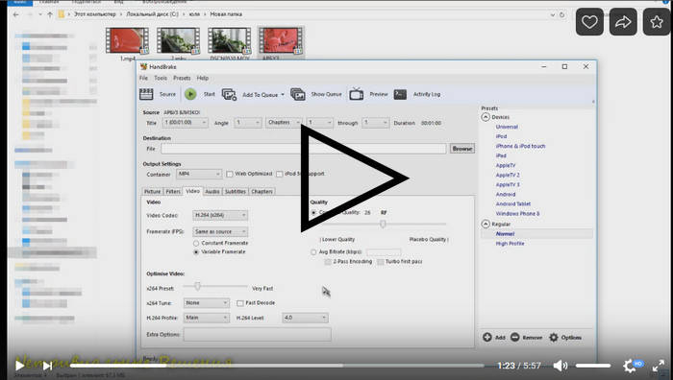This screenshot has width=673, height=380.
Task: Open the Container MP4 dropdown
Action: 199,174
